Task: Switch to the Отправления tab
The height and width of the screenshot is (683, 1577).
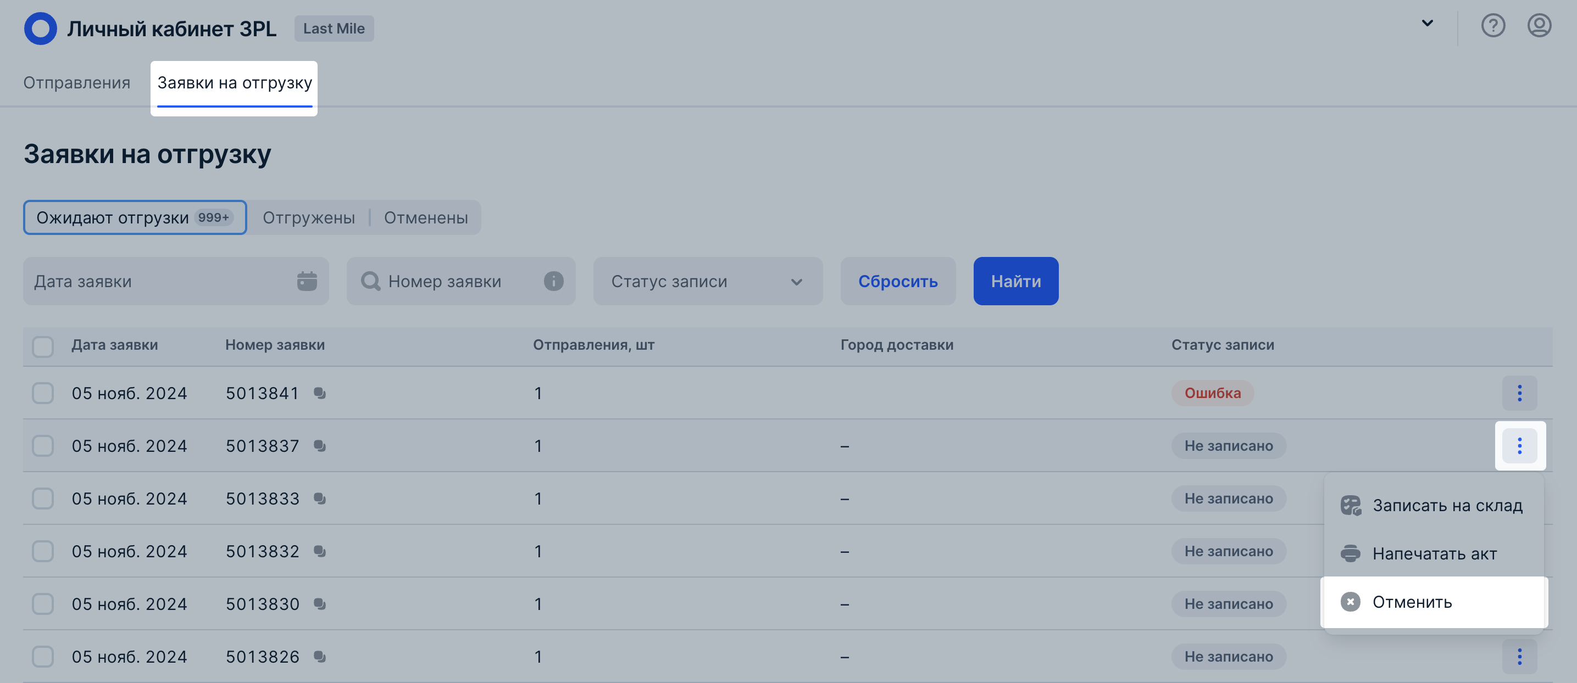Action: (76, 82)
